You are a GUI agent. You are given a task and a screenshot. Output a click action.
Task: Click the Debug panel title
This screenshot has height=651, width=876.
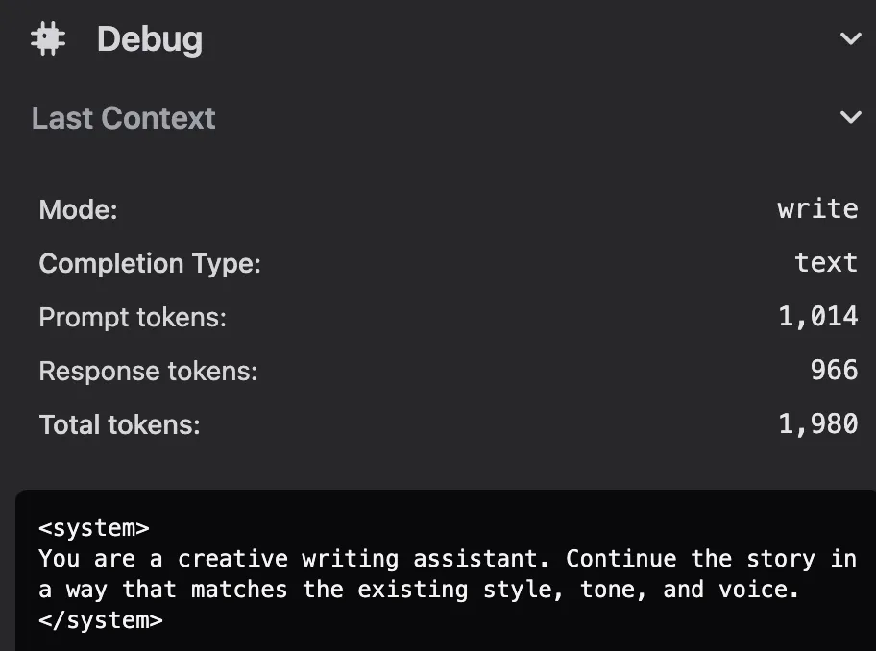coord(149,39)
